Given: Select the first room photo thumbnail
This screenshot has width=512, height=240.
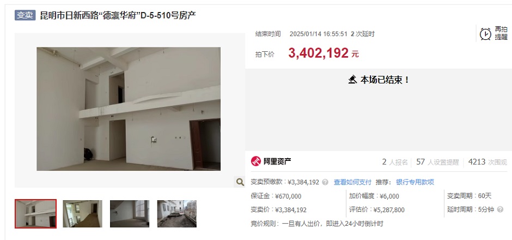Looking at the screenshot, I should click(35, 214).
